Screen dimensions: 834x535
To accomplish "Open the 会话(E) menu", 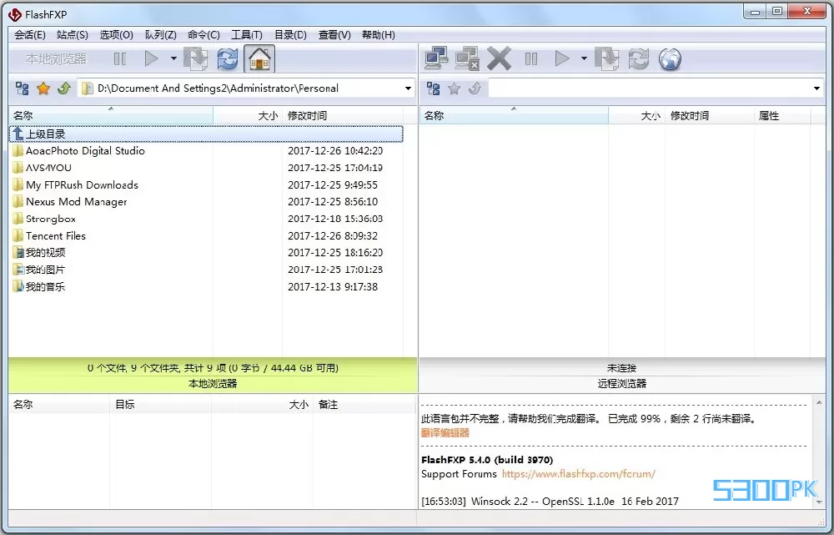I will pos(30,35).
